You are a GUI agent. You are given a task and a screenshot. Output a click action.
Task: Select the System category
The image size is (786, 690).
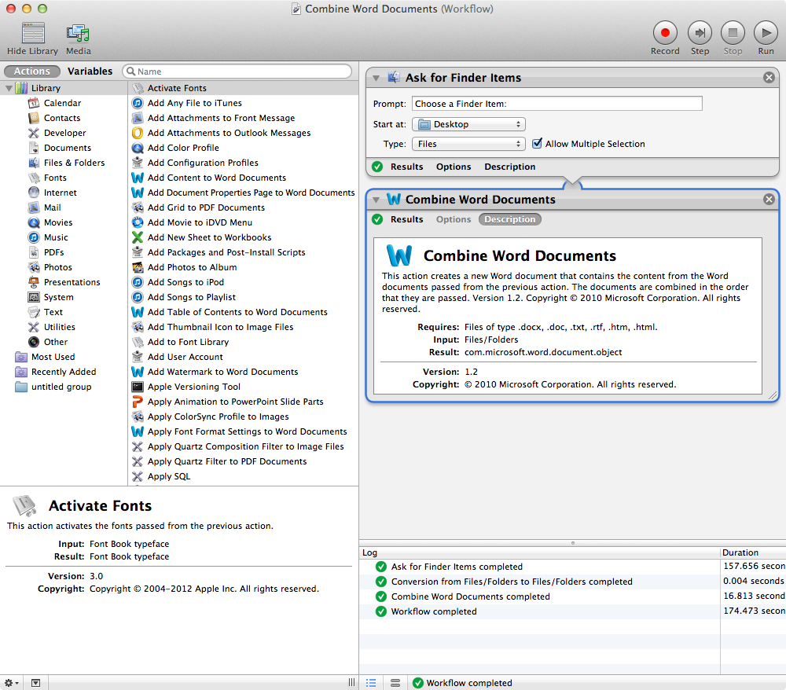[58, 297]
